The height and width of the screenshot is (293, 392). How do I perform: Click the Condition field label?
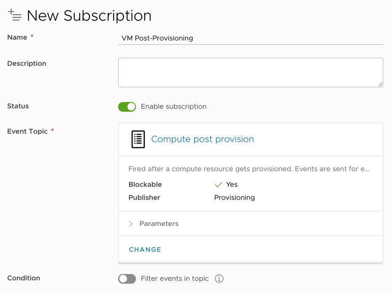click(x=24, y=278)
